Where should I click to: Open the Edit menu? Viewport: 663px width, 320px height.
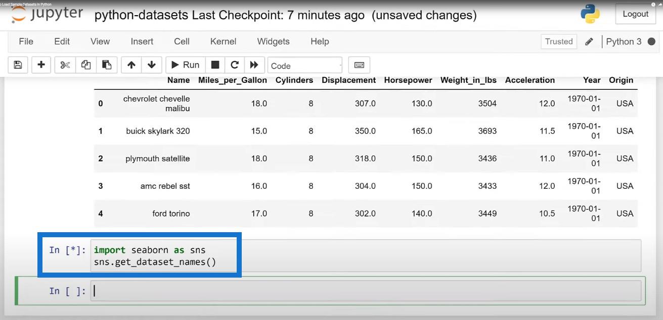62,41
